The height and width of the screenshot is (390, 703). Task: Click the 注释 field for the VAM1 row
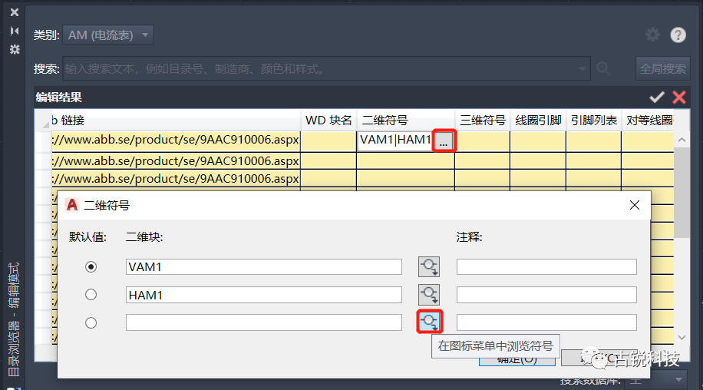(546, 266)
